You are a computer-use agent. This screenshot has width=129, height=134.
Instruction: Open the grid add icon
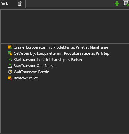[x=126, y=3]
